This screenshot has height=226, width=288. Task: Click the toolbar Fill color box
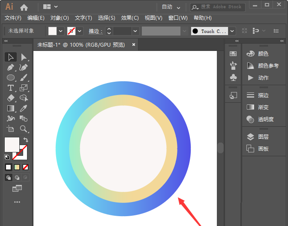pyautogui.click(x=12, y=145)
